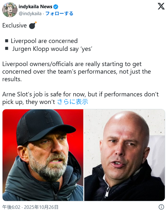Expand the tweet with さらに表示
168x212 pixels.
tap(73, 102)
